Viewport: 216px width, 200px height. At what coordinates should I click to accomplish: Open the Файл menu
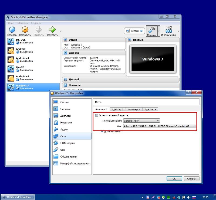click(x=11, y=23)
